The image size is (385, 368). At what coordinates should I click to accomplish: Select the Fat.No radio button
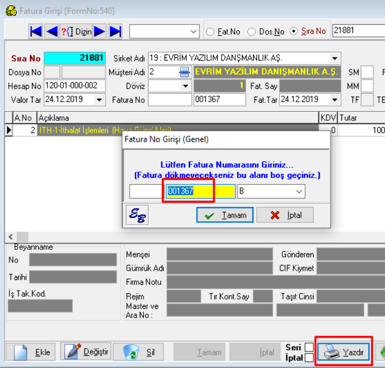[210, 31]
